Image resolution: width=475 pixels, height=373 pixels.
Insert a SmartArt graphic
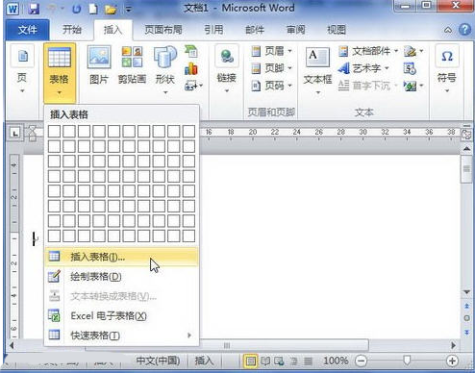191,51
